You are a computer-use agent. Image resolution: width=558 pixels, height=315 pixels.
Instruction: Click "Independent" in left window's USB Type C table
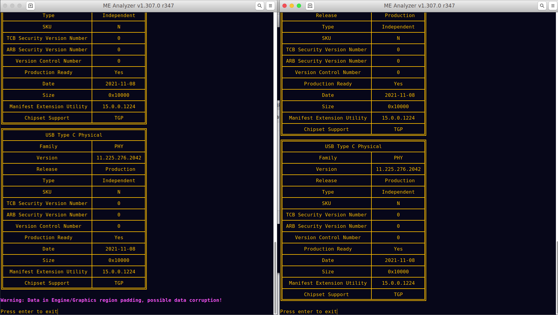click(119, 180)
